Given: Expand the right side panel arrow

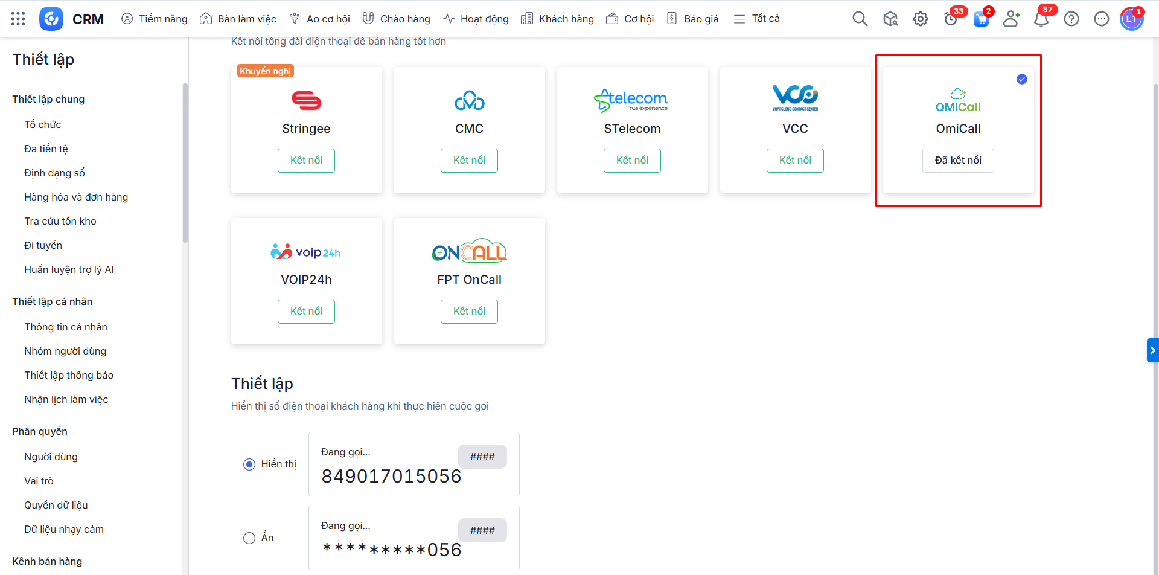Looking at the screenshot, I should coord(1152,350).
